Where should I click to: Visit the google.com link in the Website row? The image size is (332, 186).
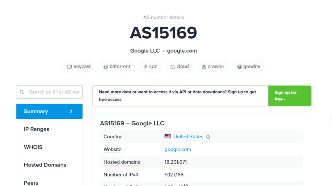(178, 149)
